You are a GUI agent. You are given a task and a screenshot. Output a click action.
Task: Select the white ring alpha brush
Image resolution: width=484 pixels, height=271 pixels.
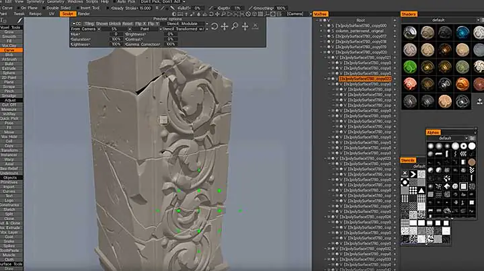pos(464,147)
